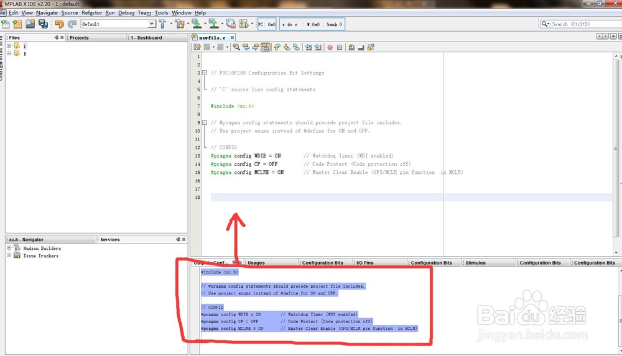This screenshot has height=356, width=622.
Task: Open the Debug menu
Action: coord(126,12)
